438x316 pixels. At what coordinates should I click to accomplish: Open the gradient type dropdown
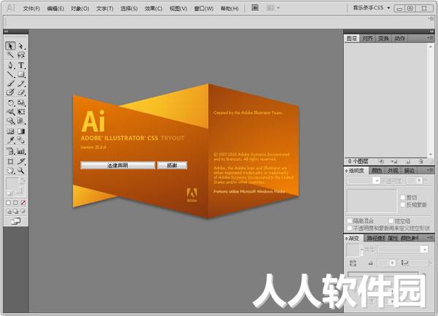coord(402,249)
